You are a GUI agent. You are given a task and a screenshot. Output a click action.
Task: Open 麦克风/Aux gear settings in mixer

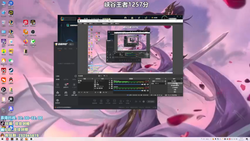coord(148,84)
